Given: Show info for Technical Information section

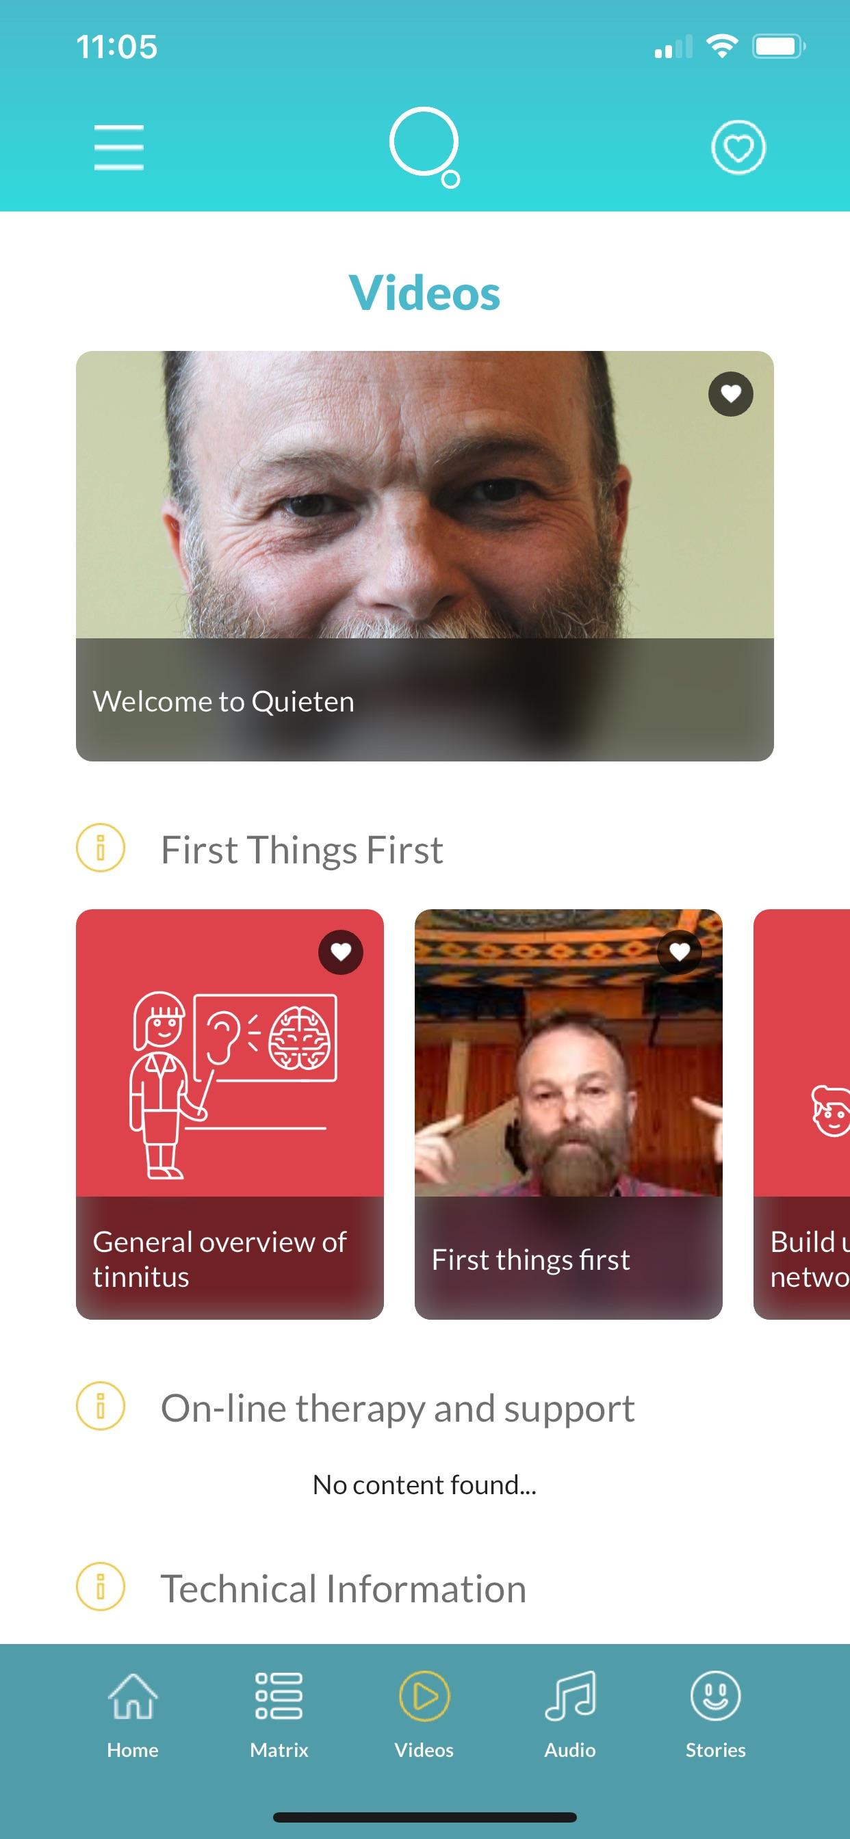Looking at the screenshot, I should pos(101,1587).
